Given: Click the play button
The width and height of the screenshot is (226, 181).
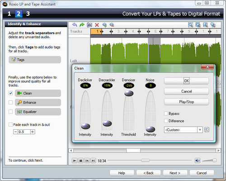Looking at the screenshot, I should 74,161.
